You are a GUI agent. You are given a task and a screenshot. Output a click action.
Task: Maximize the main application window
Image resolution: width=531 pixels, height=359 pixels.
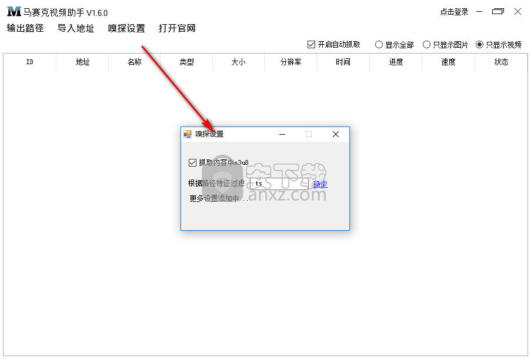[x=498, y=11]
